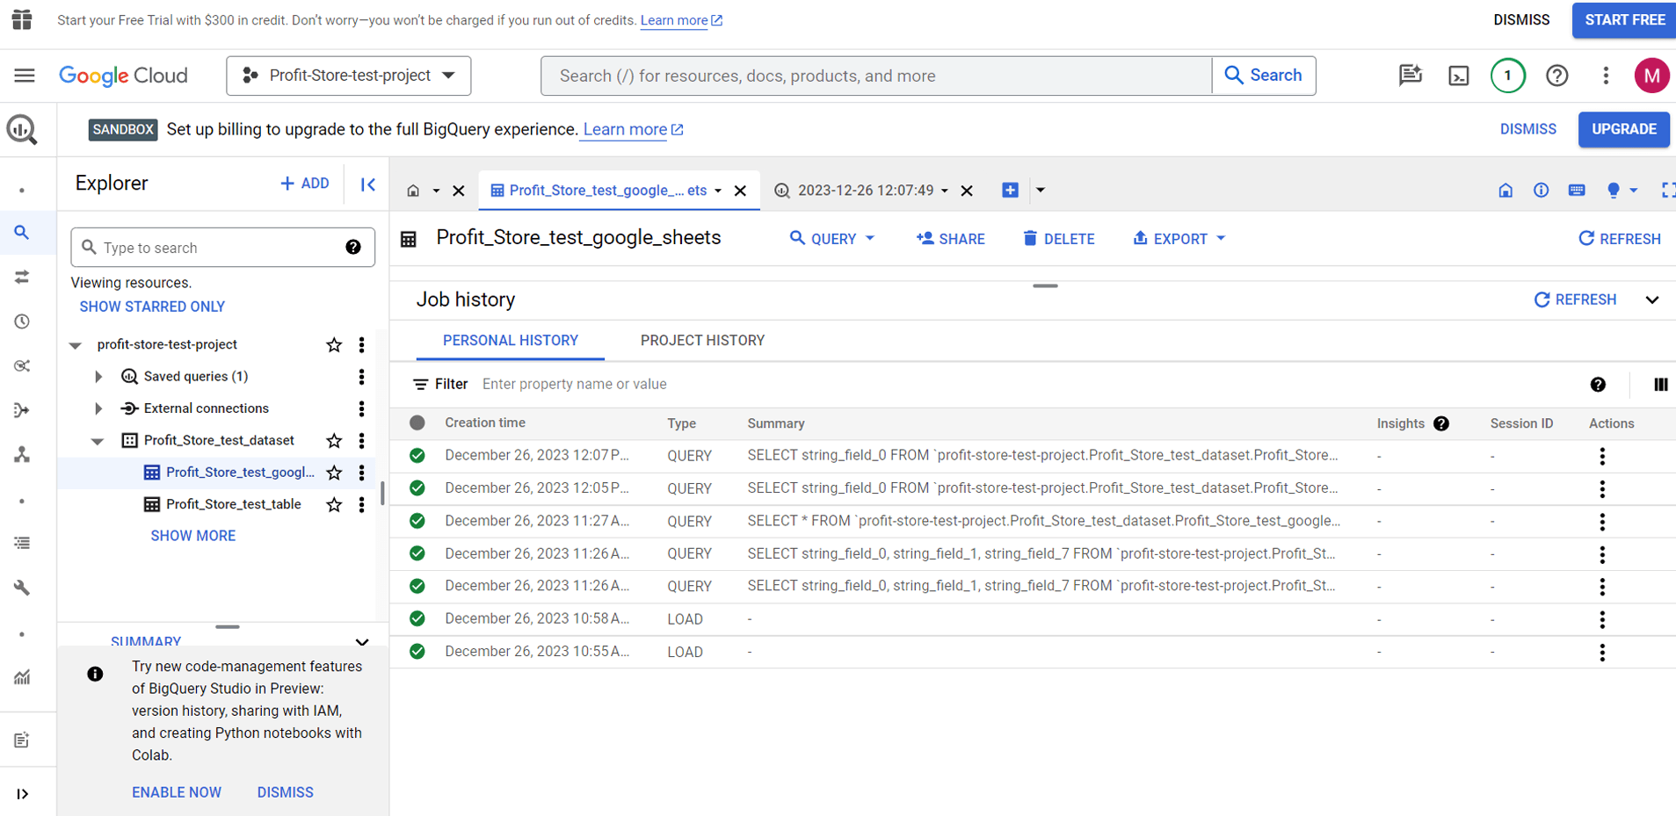Click the notifications badge showing 1

(1508, 76)
